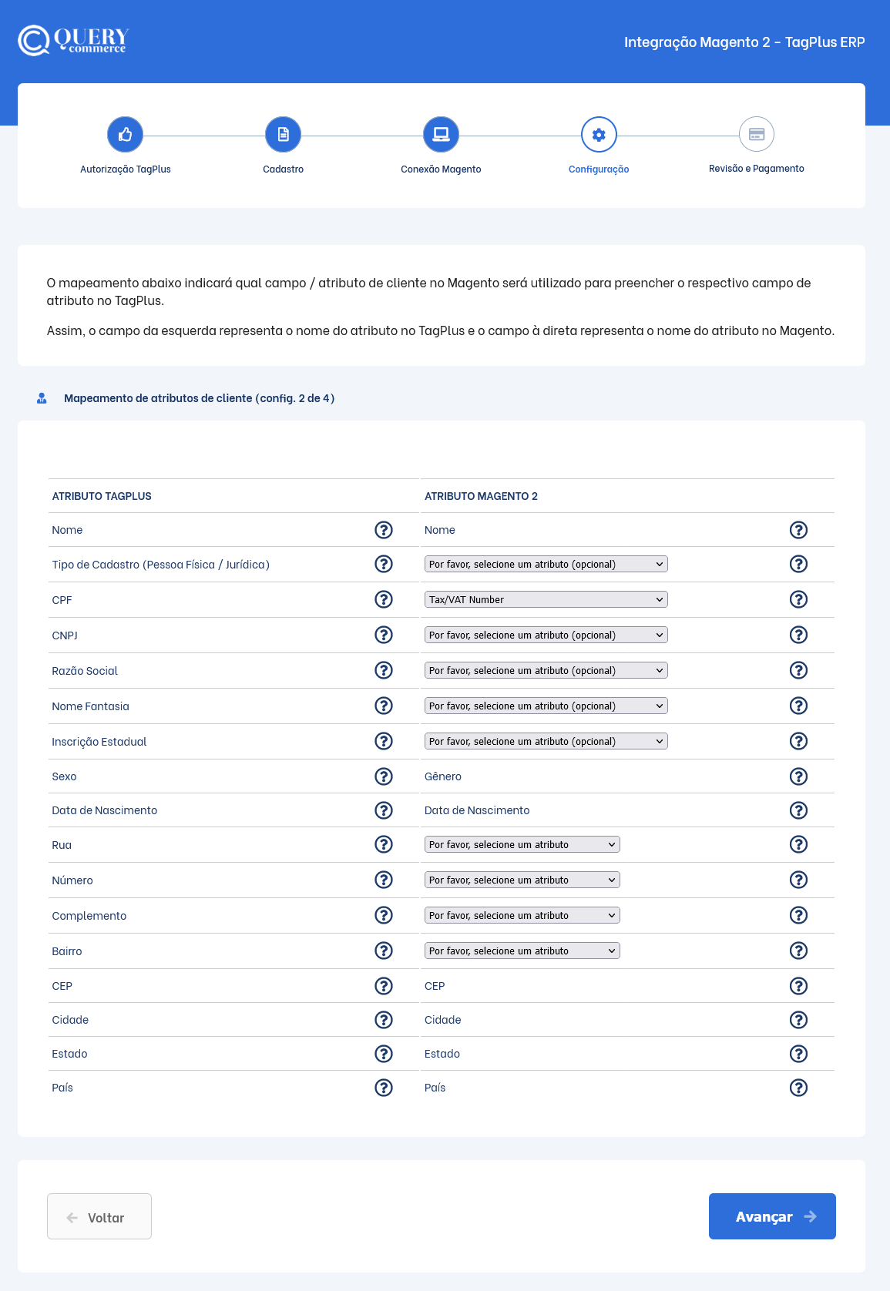
Task: Open help icon for TagPlus Rua
Action: pyautogui.click(x=384, y=844)
